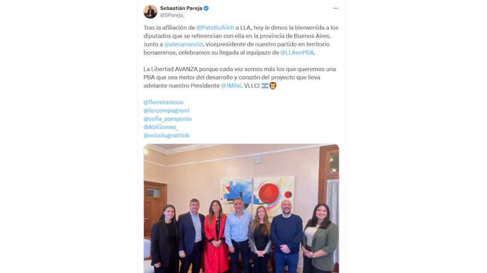Enlarge the attached group photo
Image resolution: width=487 pixels, height=273 pixels.
(241, 209)
